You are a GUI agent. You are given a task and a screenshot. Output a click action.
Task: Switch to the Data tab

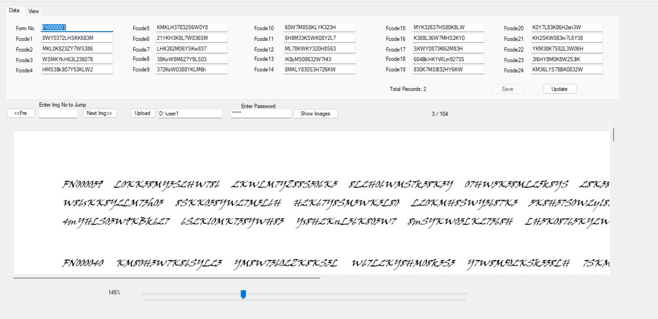click(x=14, y=10)
